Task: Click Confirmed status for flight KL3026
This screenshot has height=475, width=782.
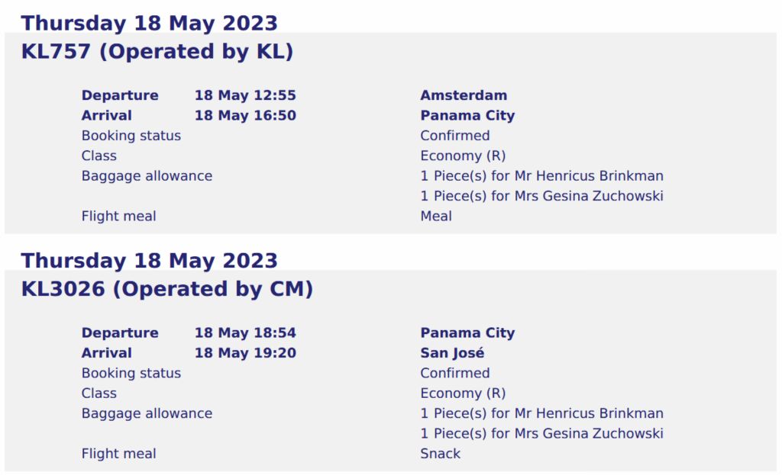Action: (x=455, y=374)
